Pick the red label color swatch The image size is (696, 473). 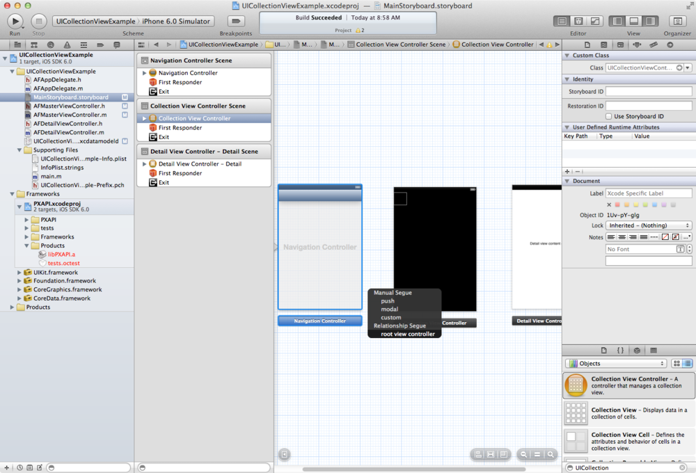coord(617,205)
